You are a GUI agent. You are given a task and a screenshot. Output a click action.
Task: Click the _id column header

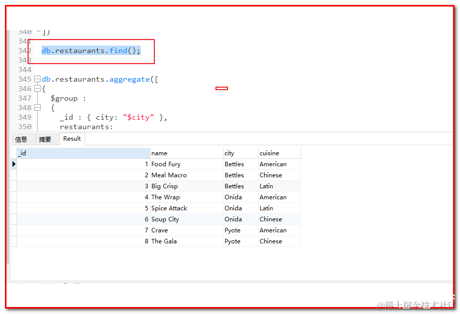tap(84, 153)
